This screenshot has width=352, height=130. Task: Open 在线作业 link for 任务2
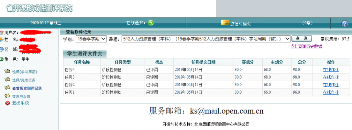331,85
